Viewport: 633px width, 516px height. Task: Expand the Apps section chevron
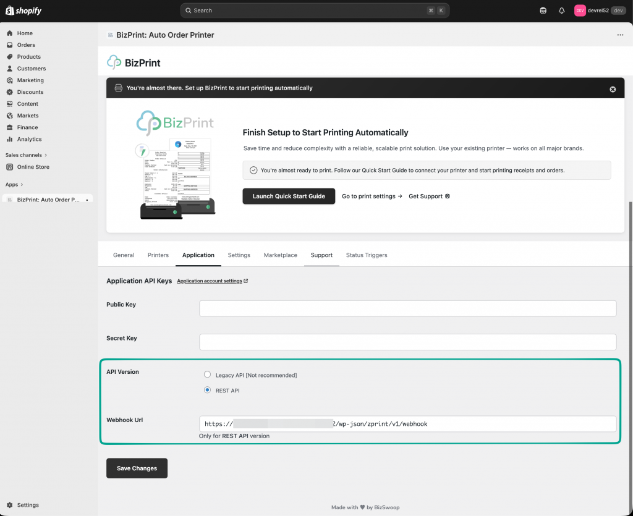(22, 185)
